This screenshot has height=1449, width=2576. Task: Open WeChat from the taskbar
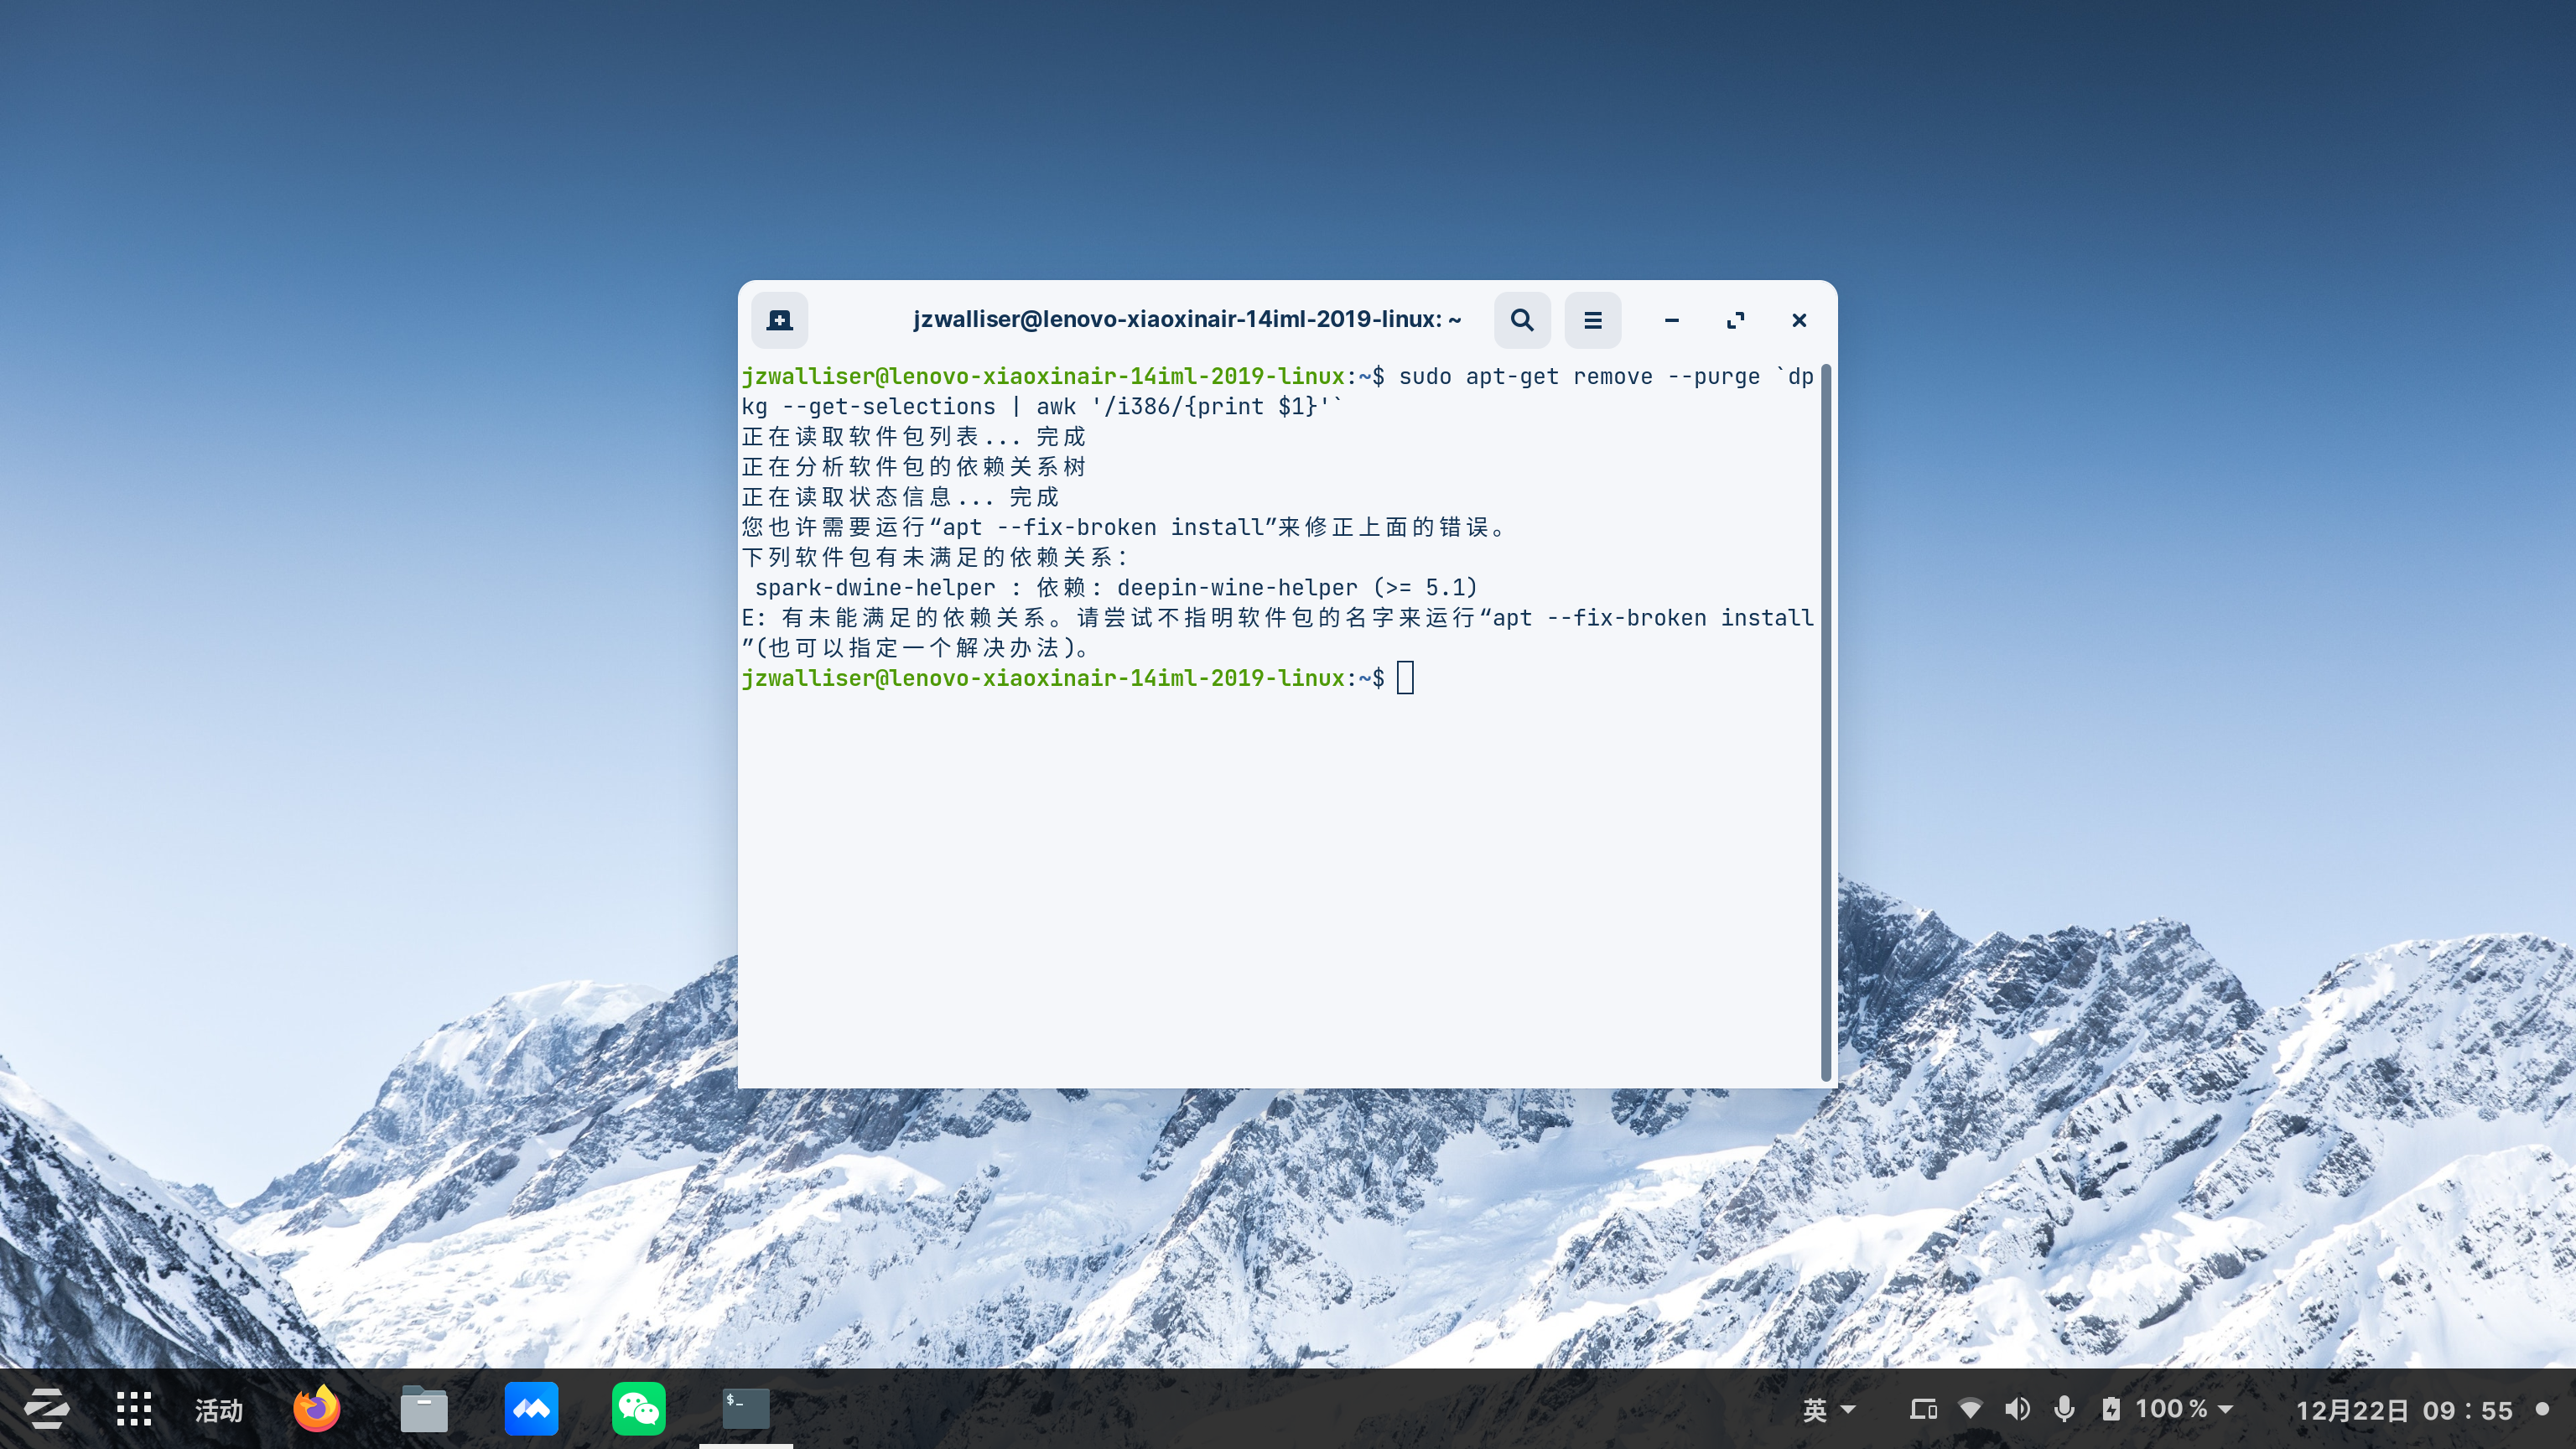click(x=638, y=1409)
